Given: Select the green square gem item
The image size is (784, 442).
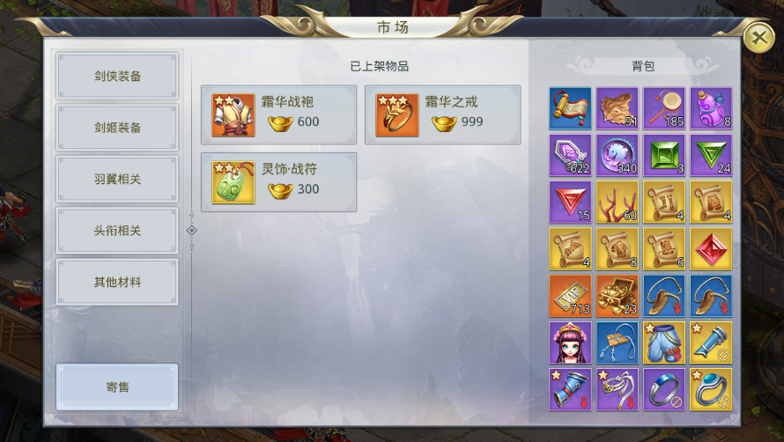Looking at the screenshot, I should [664, 155].
